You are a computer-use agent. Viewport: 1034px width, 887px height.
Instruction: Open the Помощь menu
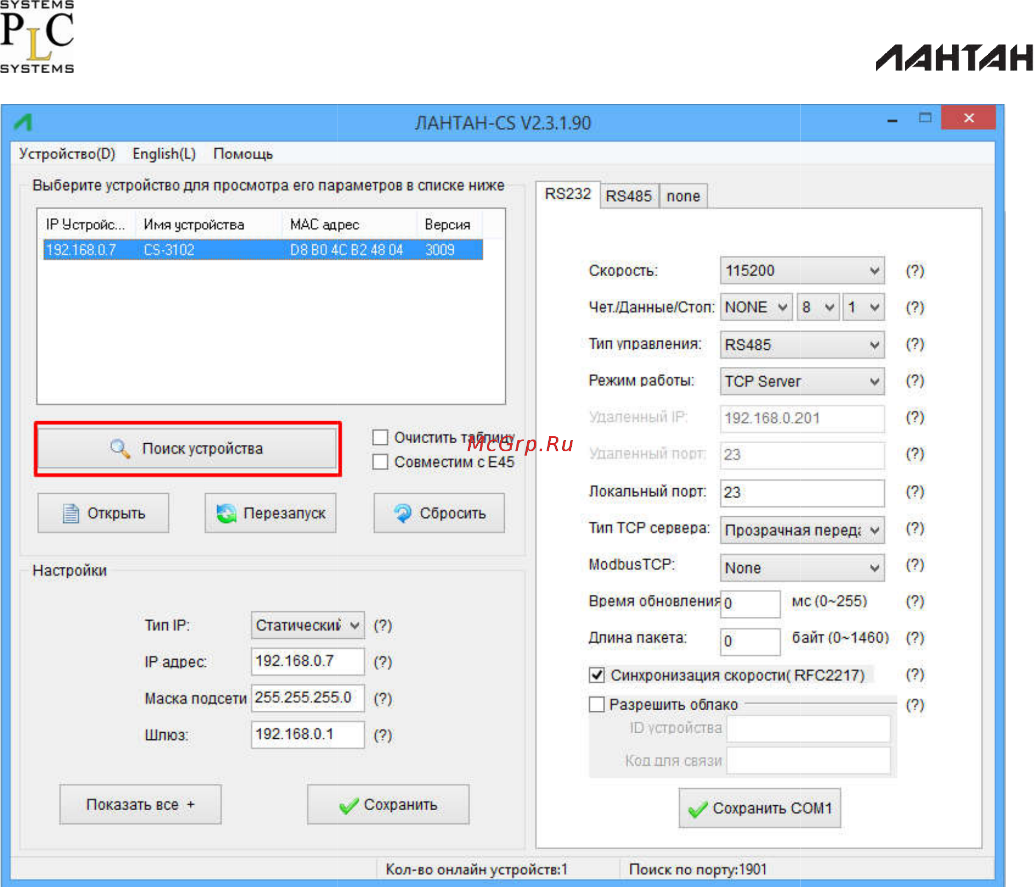pos(243,154)
